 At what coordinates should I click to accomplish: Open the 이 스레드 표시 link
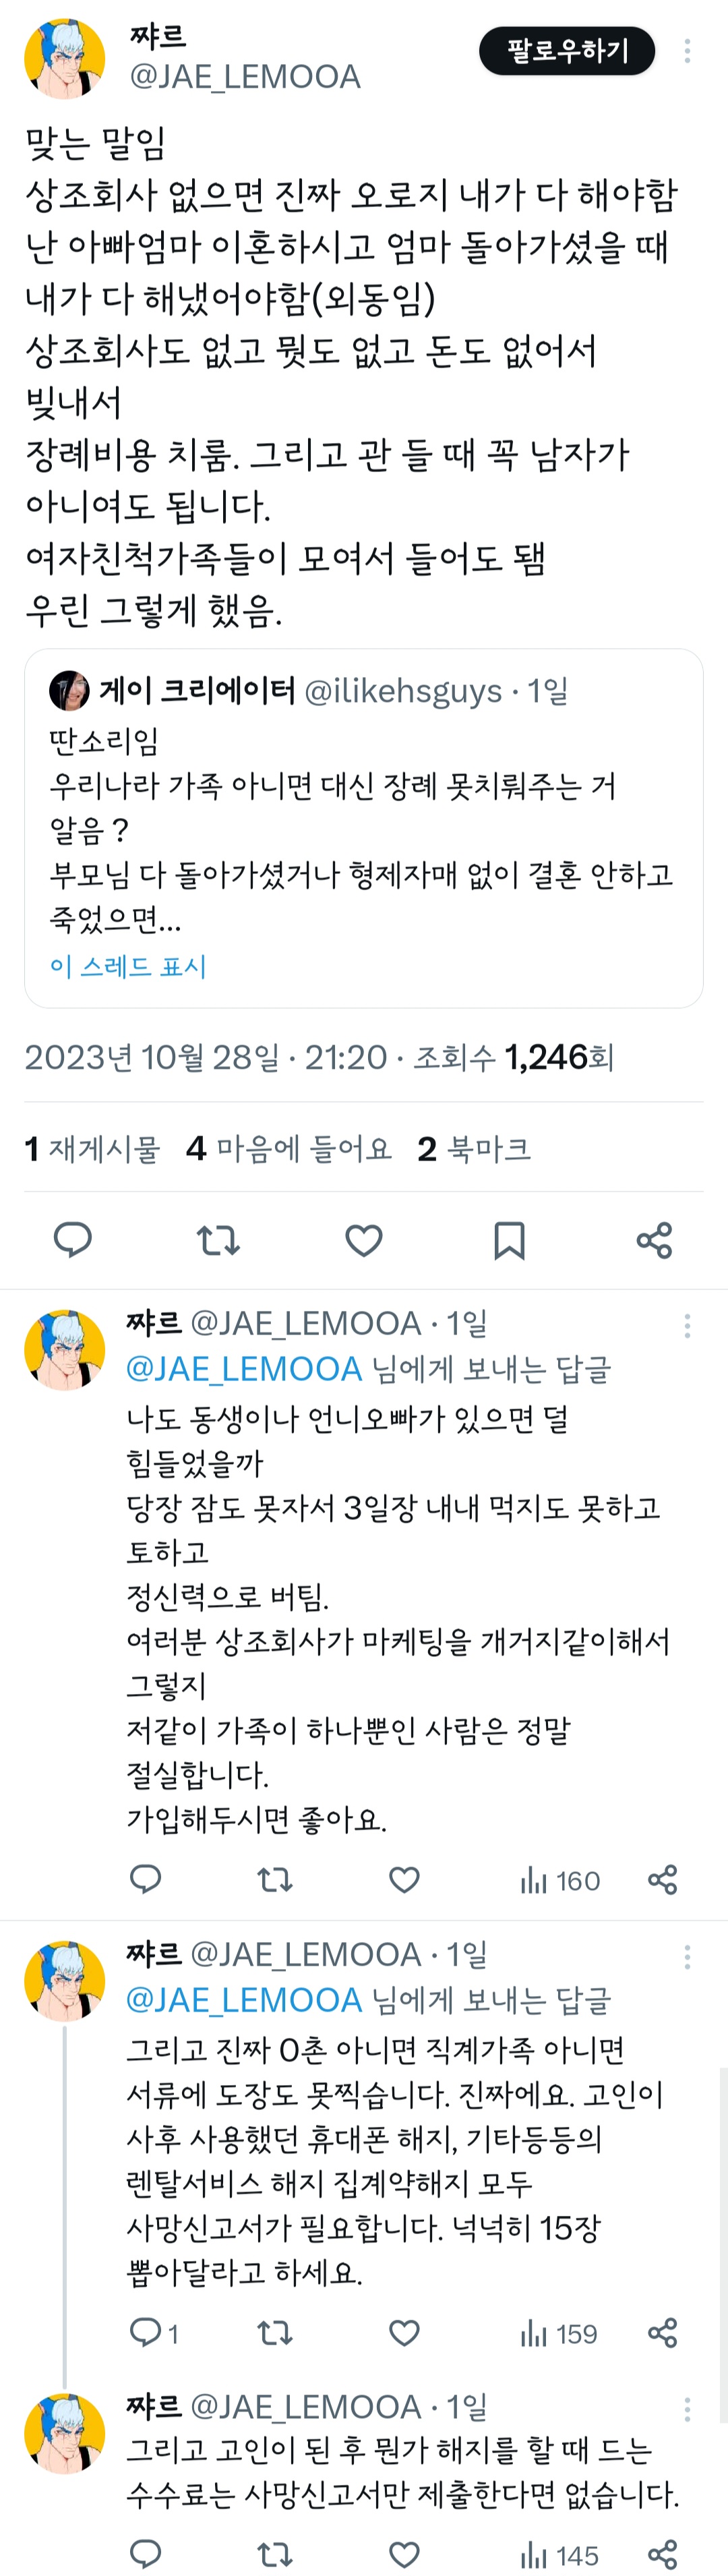point(127,966)
